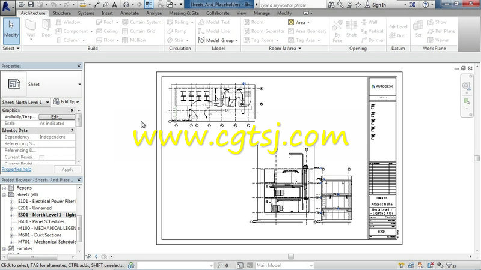Open the Select panel dropdown
Image resolution: width=481 pixels, height=270 pixels.
(x=11, y=49)
